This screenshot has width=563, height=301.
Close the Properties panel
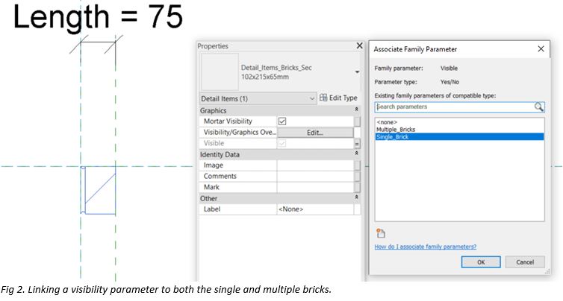pos(359,46)
